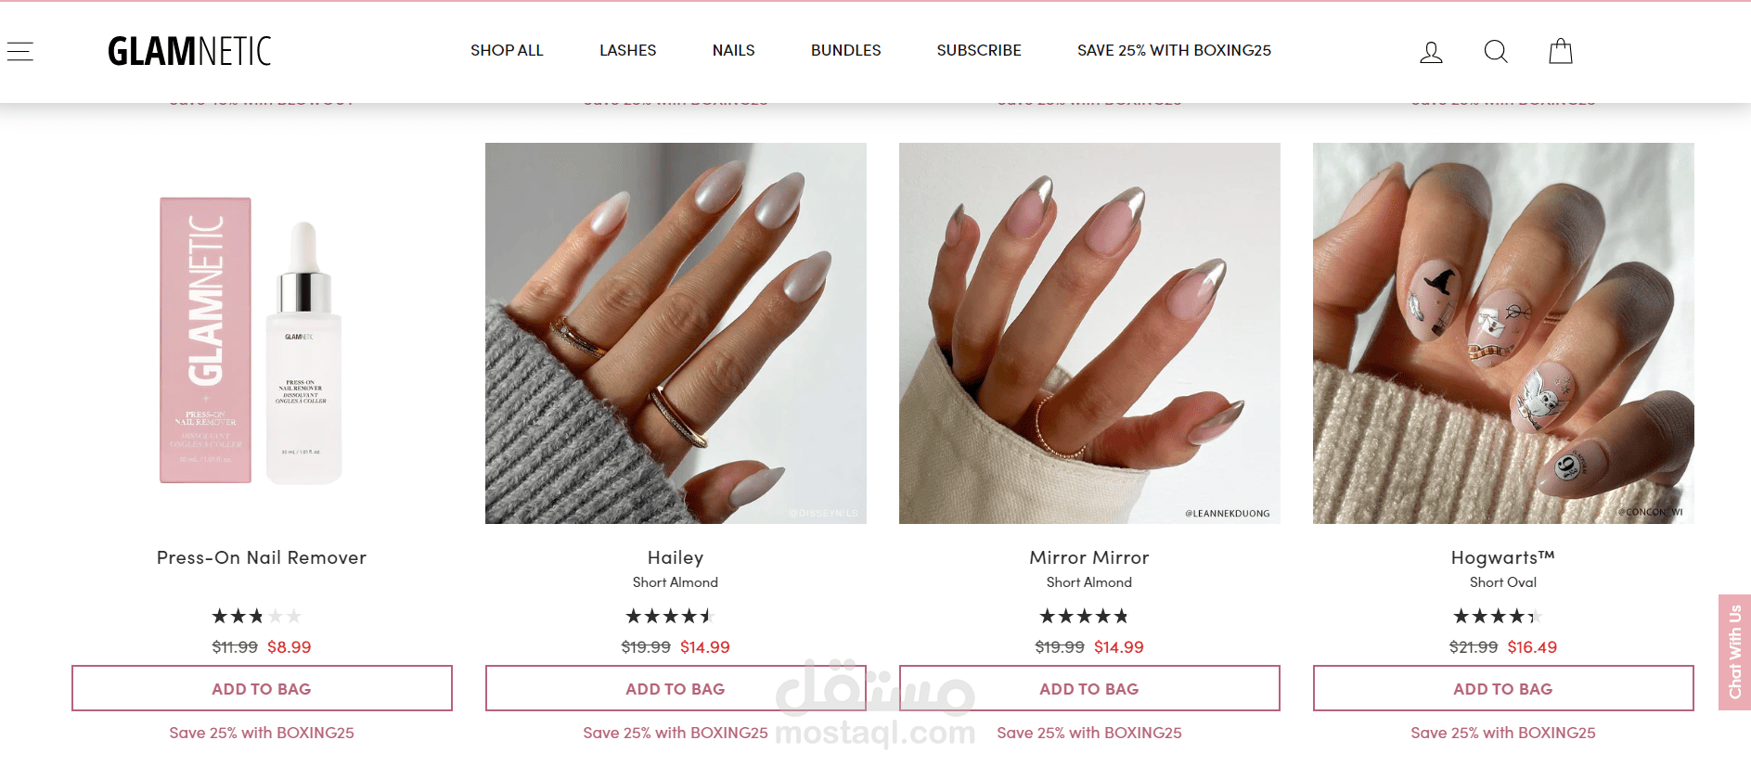
Task: Open the Subscribe menu item
Action: click(x=979, y=50)
